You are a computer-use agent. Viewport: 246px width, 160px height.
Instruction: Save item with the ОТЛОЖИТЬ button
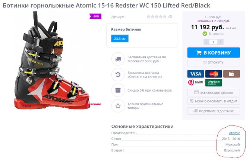[214, 62]
